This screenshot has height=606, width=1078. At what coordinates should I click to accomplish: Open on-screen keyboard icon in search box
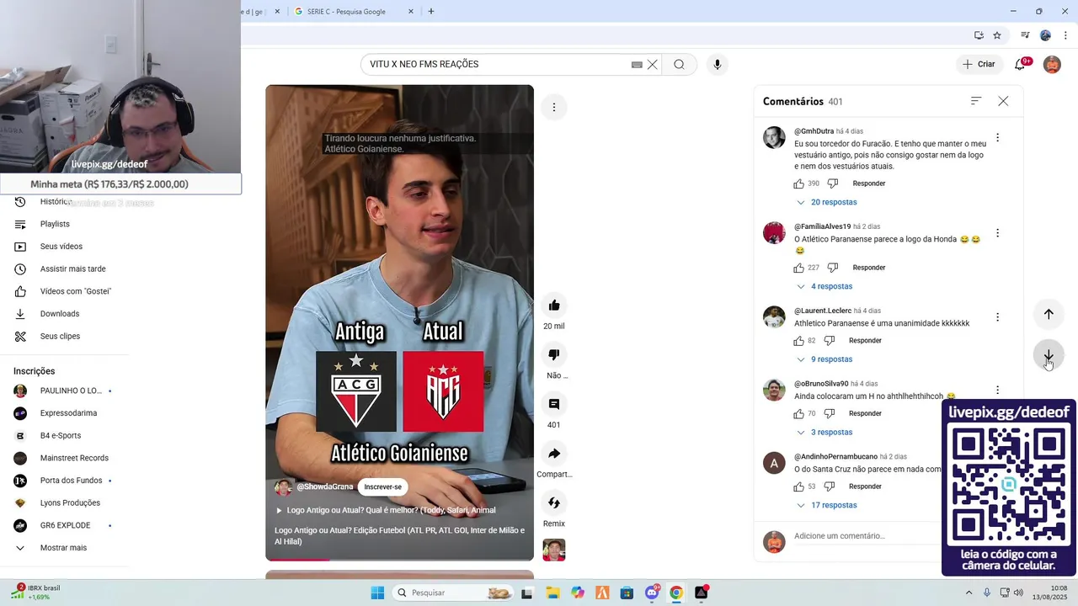(x=637, y=65)
